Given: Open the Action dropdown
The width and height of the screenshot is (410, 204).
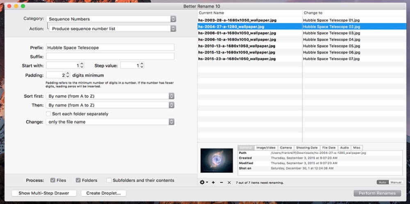Looking at the screenshot, I should click(x=113, y=29).
